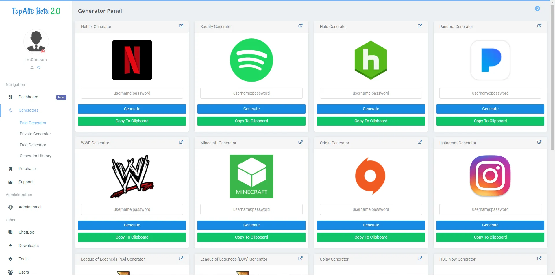555x275 pixels.
Task: Click the ImChicken profile avatar
Action: pos(36,42)
